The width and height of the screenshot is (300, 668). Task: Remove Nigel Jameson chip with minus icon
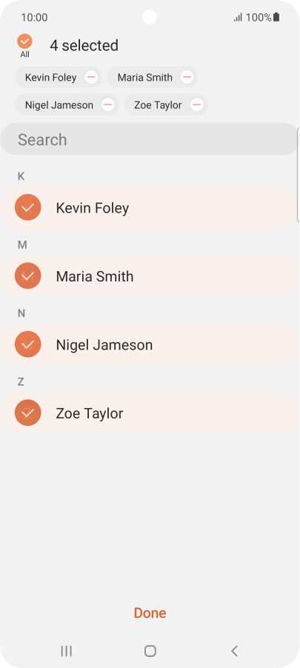coord(108,104)
